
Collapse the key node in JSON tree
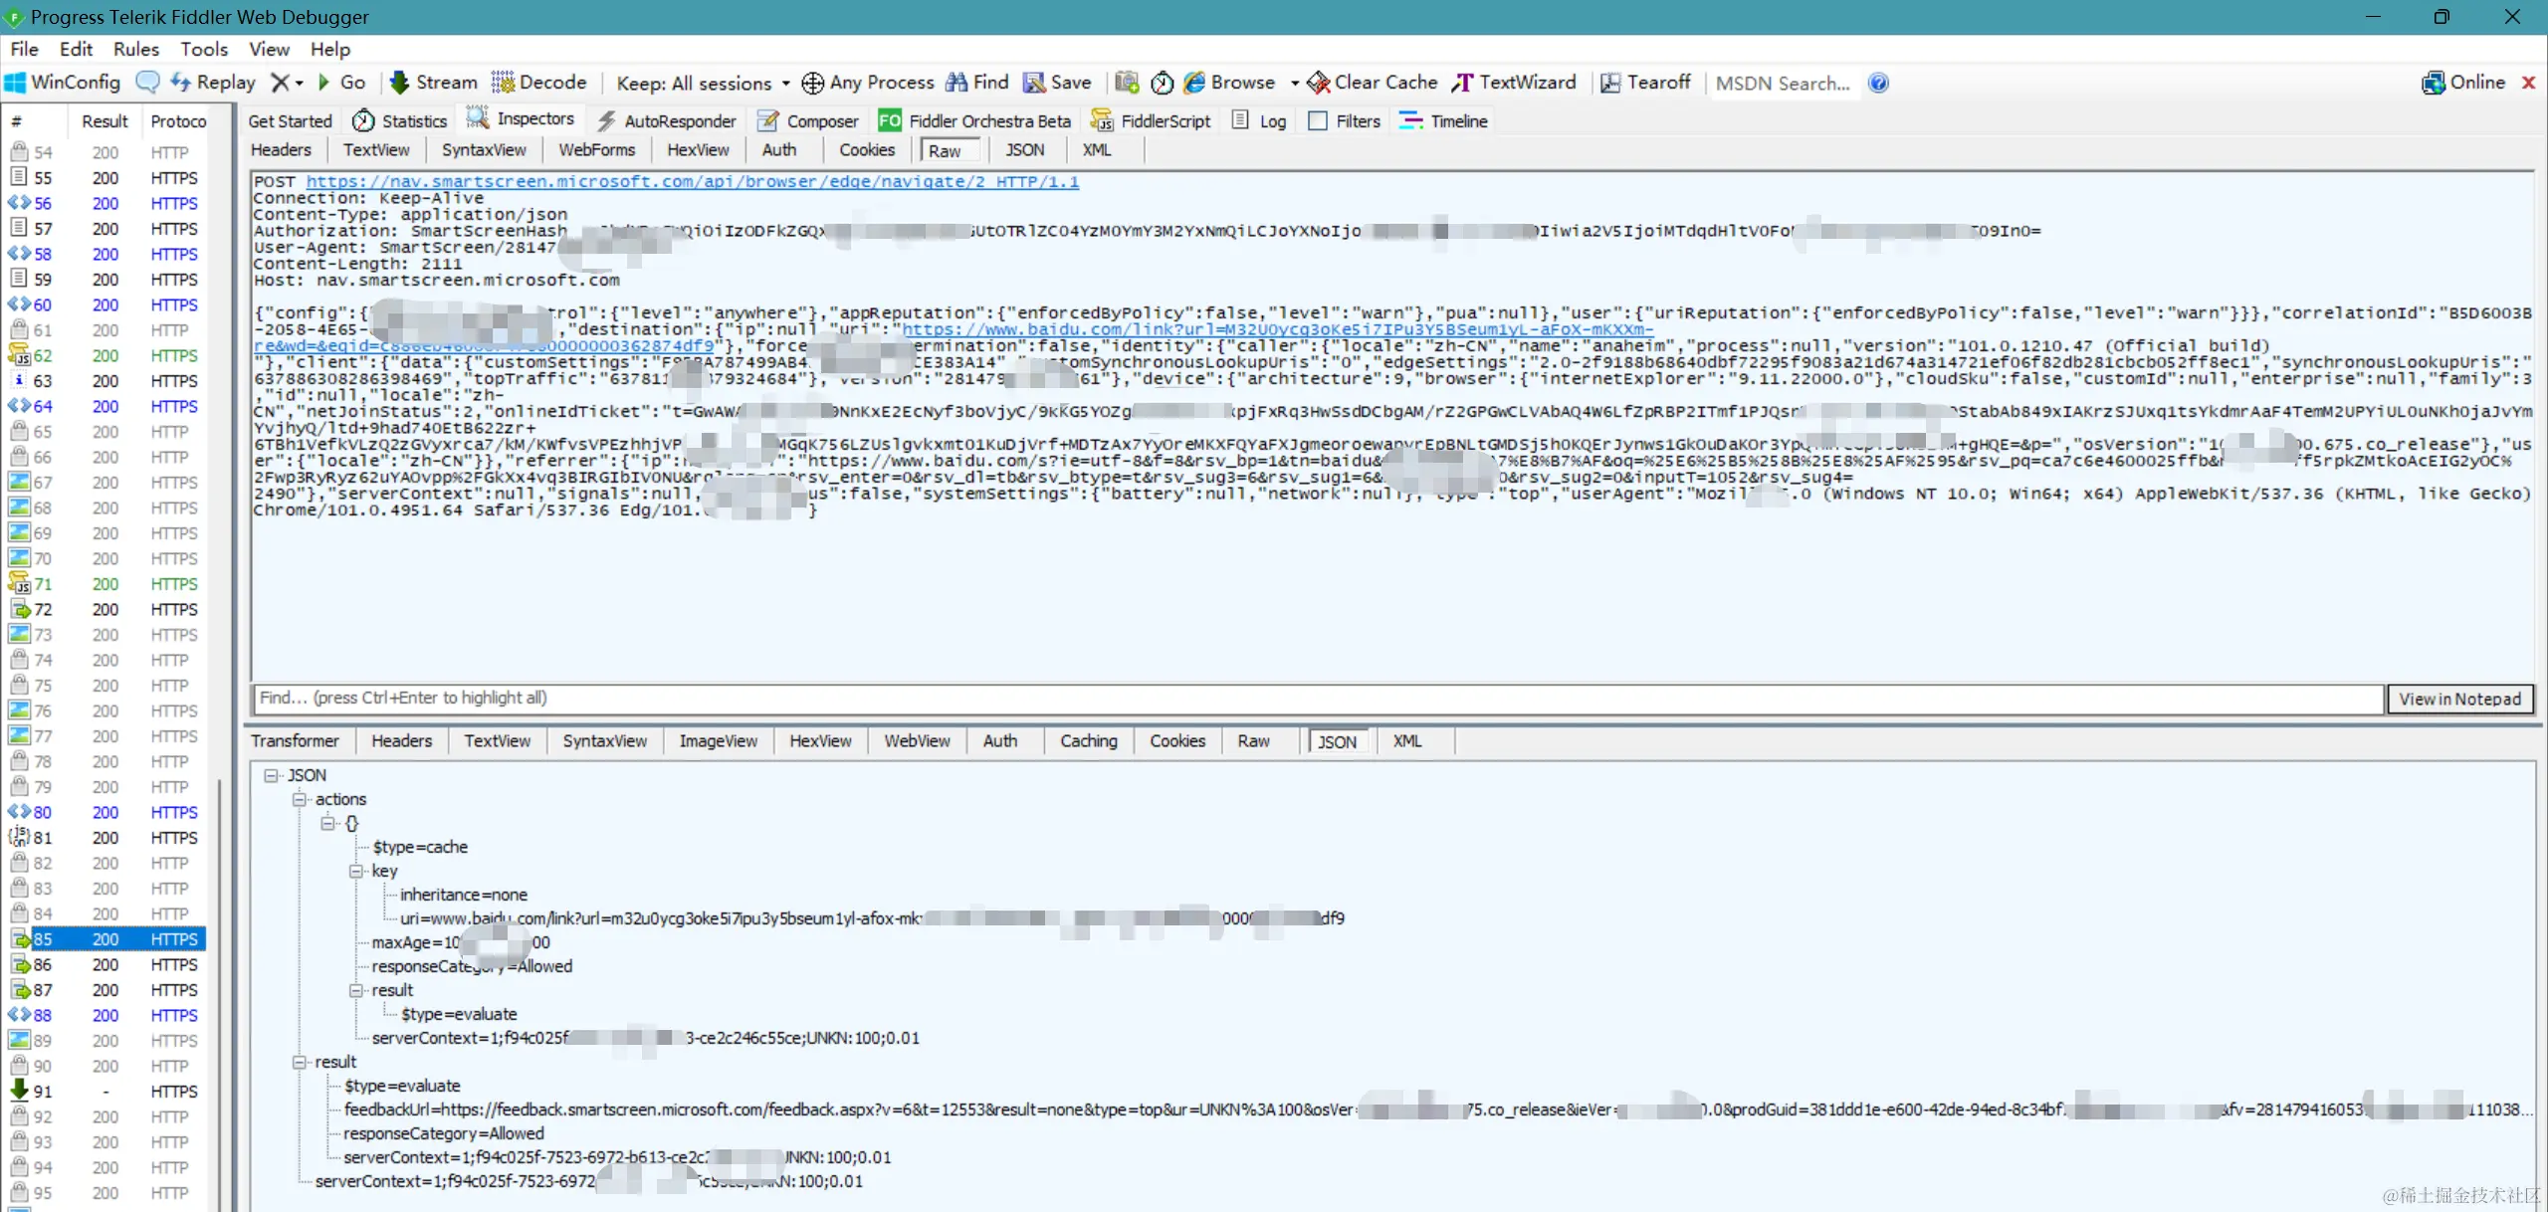tap(356, 871)
